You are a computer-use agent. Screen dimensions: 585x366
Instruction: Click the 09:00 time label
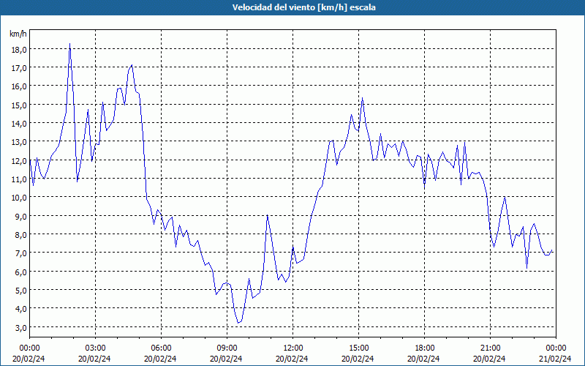pos(227,348)
